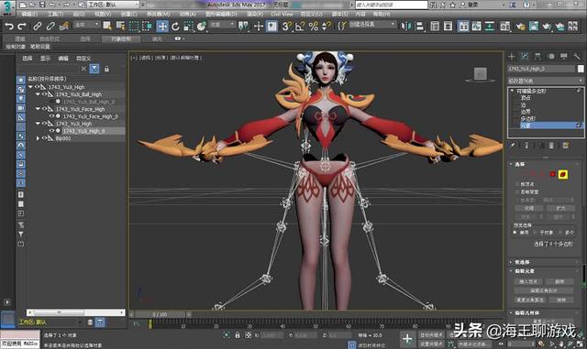Open the Schematic View icon
The height and width of the screenshot is (349, 587).
[x=490, y=27]
